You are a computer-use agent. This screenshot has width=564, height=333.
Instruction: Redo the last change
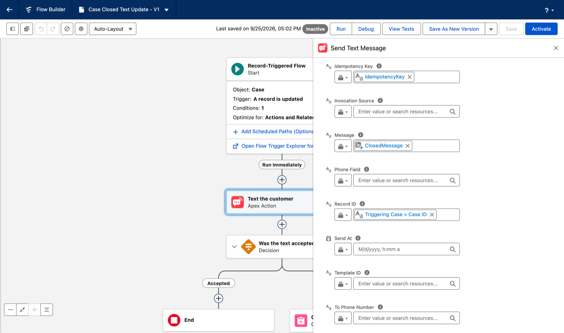(53, 29)
